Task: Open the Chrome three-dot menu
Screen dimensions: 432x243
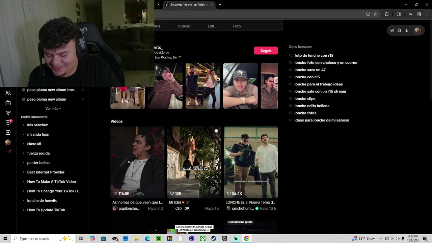Action: 427,14
